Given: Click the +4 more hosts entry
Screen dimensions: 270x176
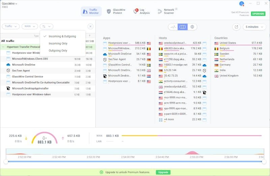Looking at the screenshot, I should 169,119.
